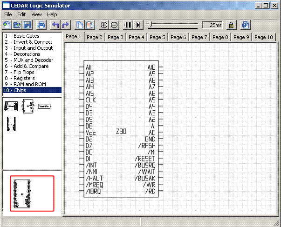
Task: Pick the second square chip thumbnail
Action: click(x=28, y=106)
